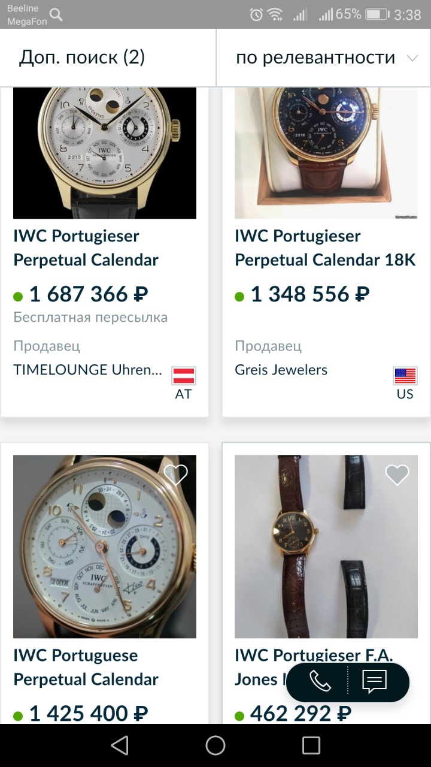This screenshot has width=431, height=767.
Task: Tap Greis Jewelers seller name
Action: click(x=281, y=370)
